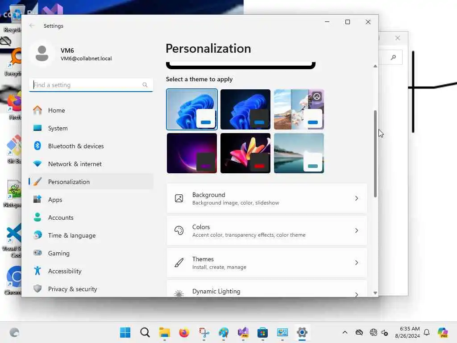The height and width of the screenshot is (343, 457).
Task: Apply the Captured Motion flower theme
Action: pyautogui.click(x=245, y=153)
